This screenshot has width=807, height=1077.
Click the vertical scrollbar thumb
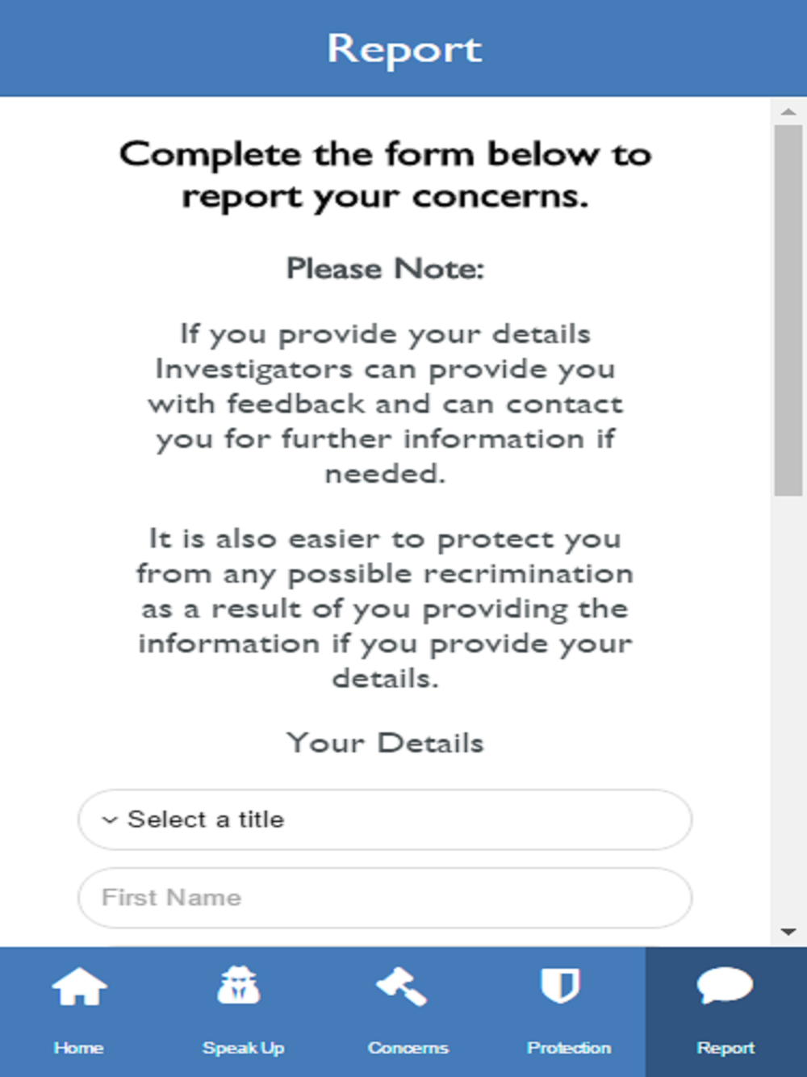click(788, 310)
